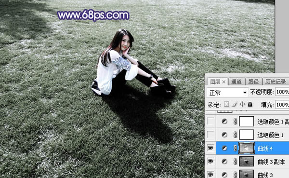Select the 选取颜色 1 副本 layer name
Image resolution: width=289 pixels, height=178 pixels.
pyautogui.click(x=273, y=122)
